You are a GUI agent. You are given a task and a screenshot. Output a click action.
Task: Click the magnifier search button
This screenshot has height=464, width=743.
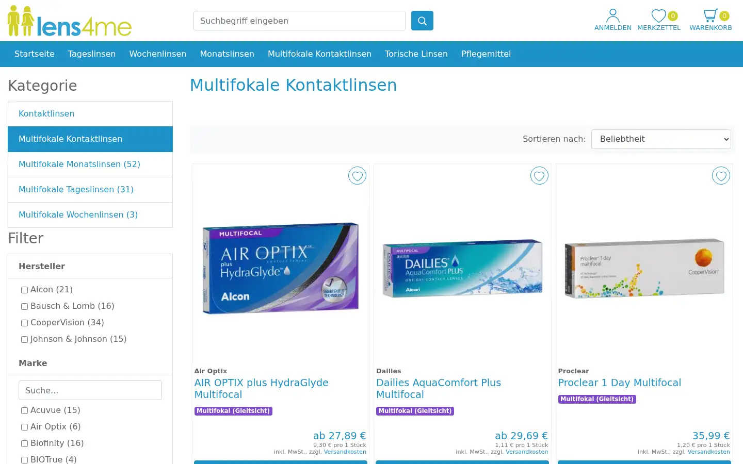pyautogui.click(x=422, y=21)
